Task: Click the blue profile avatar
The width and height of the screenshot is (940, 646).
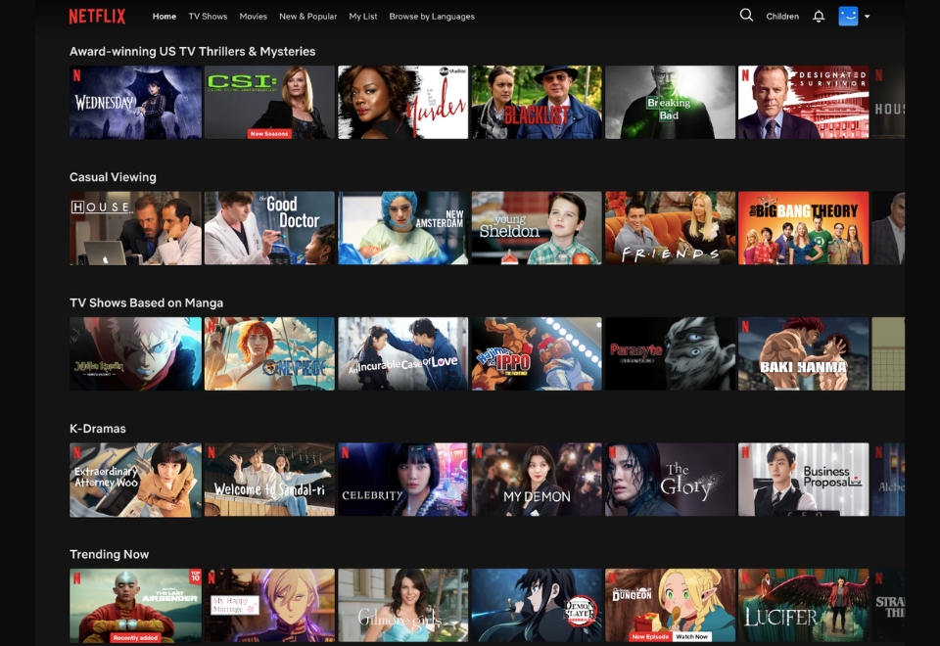Action: point(848,16)
